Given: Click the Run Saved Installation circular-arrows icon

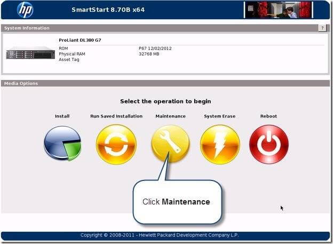Looking at the screenshot, I should point(116,145).
